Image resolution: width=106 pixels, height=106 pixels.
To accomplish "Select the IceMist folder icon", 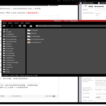I will pyautogui.click(x=29, y=30).
